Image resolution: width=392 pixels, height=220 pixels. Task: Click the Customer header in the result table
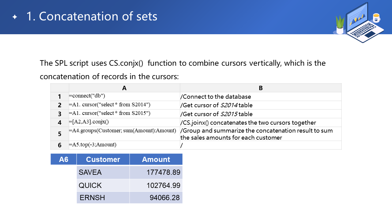(x=103, y=159)
